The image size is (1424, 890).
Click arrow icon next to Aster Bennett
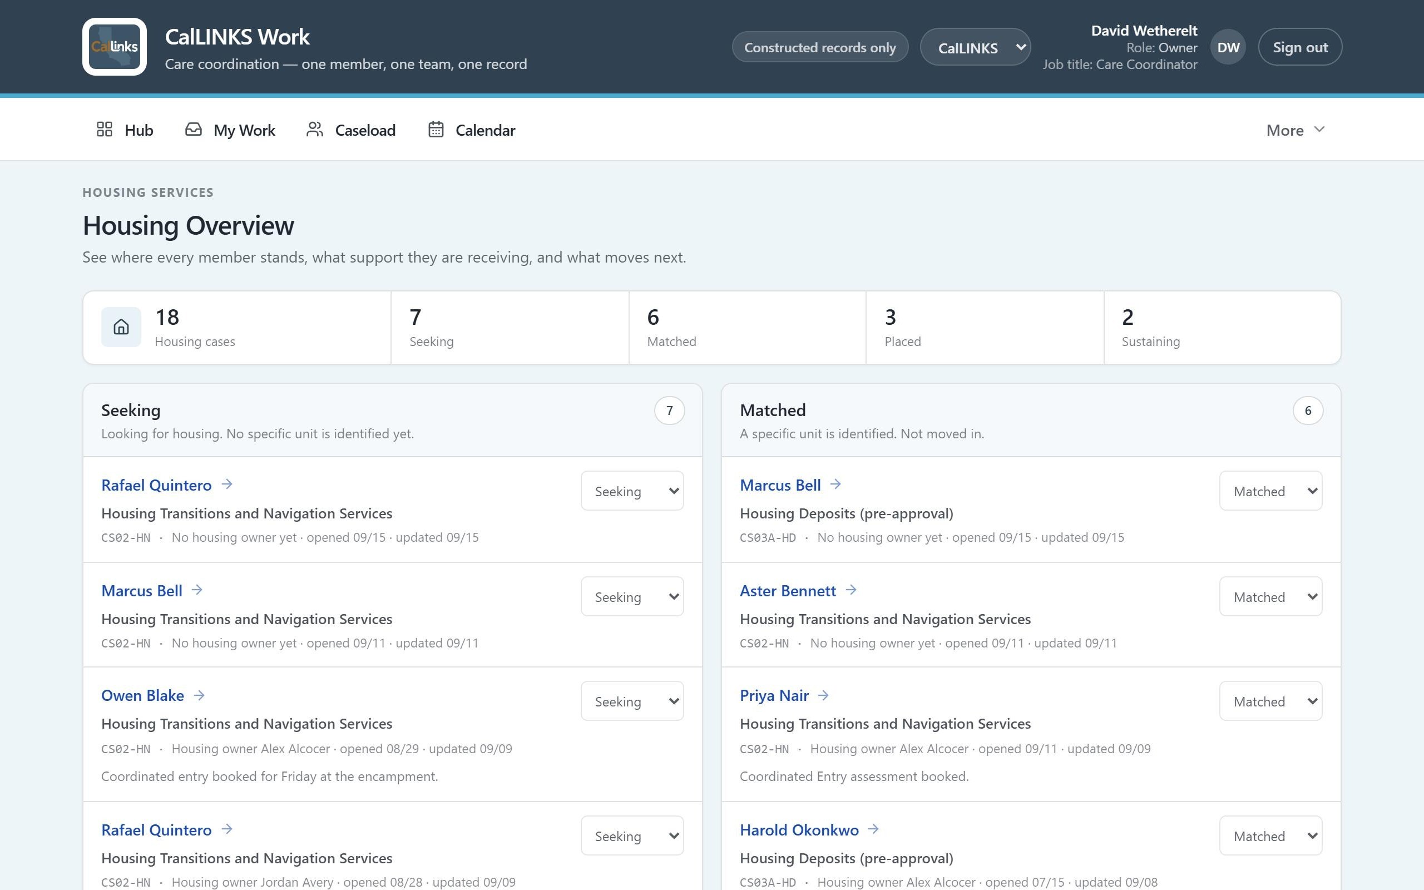click(x=851, y=590)
